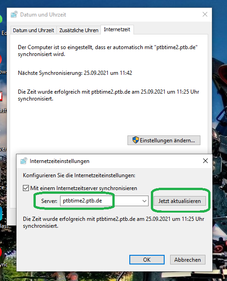Image resolution: width=227 pixels, height=281 pixels.
Task: Close the Internetzeiteinstellungen dialog
Action: click(x=205, y=161)
